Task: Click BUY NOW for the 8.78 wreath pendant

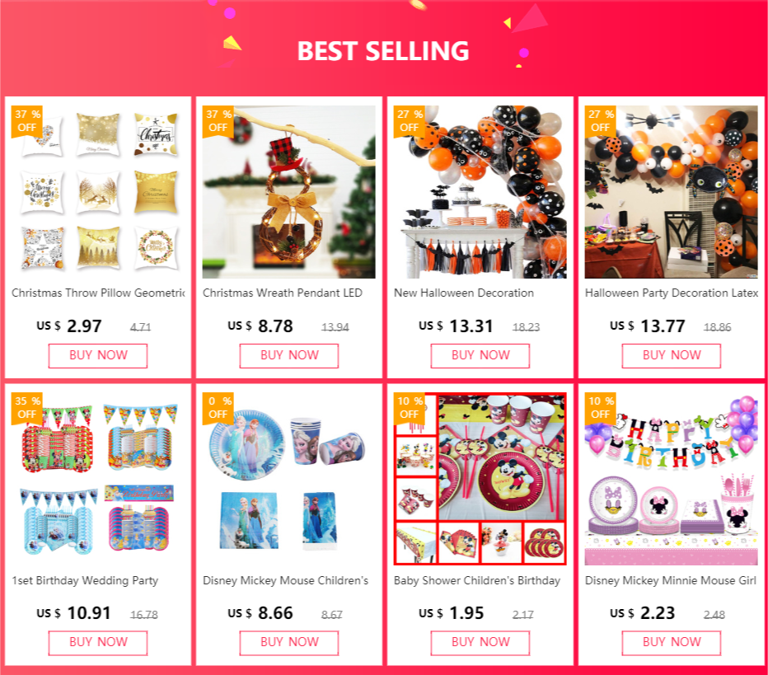Action: click(x=289, y=355)
